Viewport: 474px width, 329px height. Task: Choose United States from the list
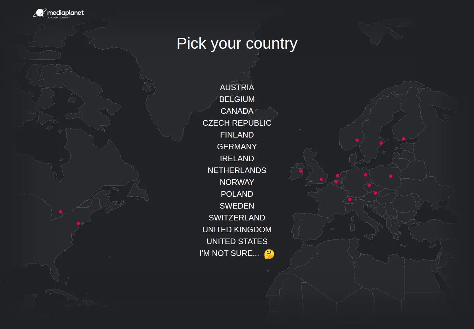pyautogui.click(x=237, y=241)
